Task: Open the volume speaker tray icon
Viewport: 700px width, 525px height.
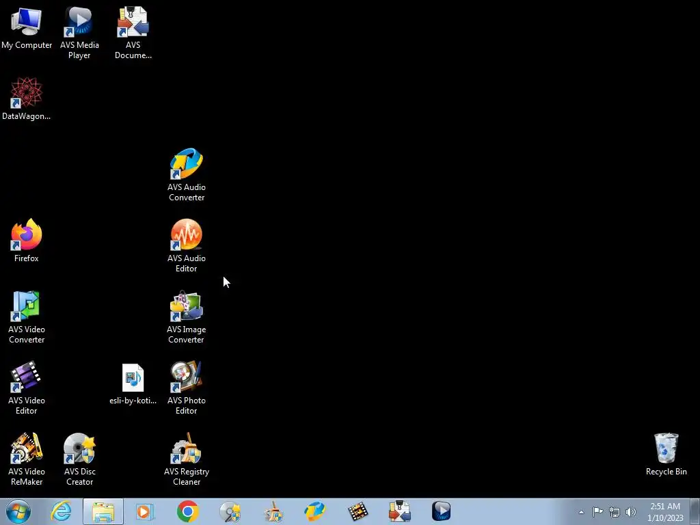Action: point(631,512)
